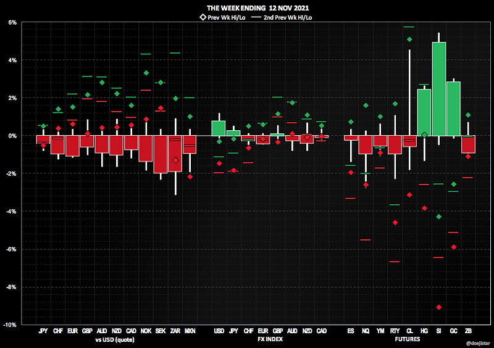
Task: Click the MXN axis label
Action: 190,331
